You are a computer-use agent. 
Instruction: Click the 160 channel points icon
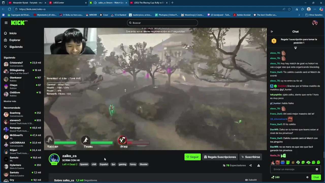pyautogui.click(x=273, y=177)
